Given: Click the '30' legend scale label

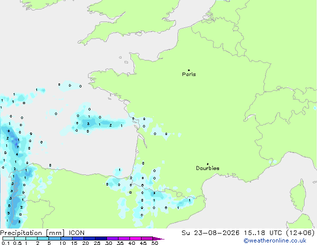Looking at the screenshot, I should click(108, 243).
